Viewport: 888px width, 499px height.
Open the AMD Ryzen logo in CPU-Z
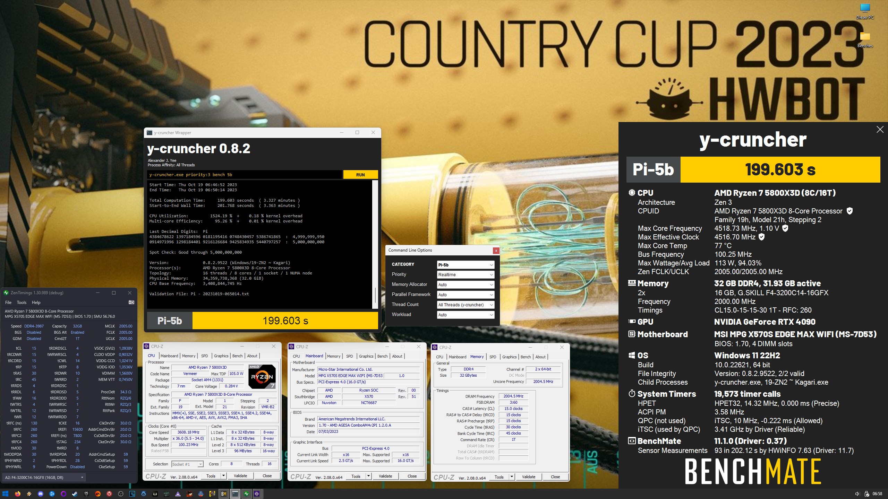pyautogui.click(x=262, y=377)
